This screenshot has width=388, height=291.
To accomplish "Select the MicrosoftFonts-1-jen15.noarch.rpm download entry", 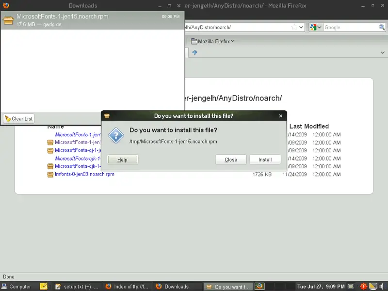I will (x=93, y=20).
